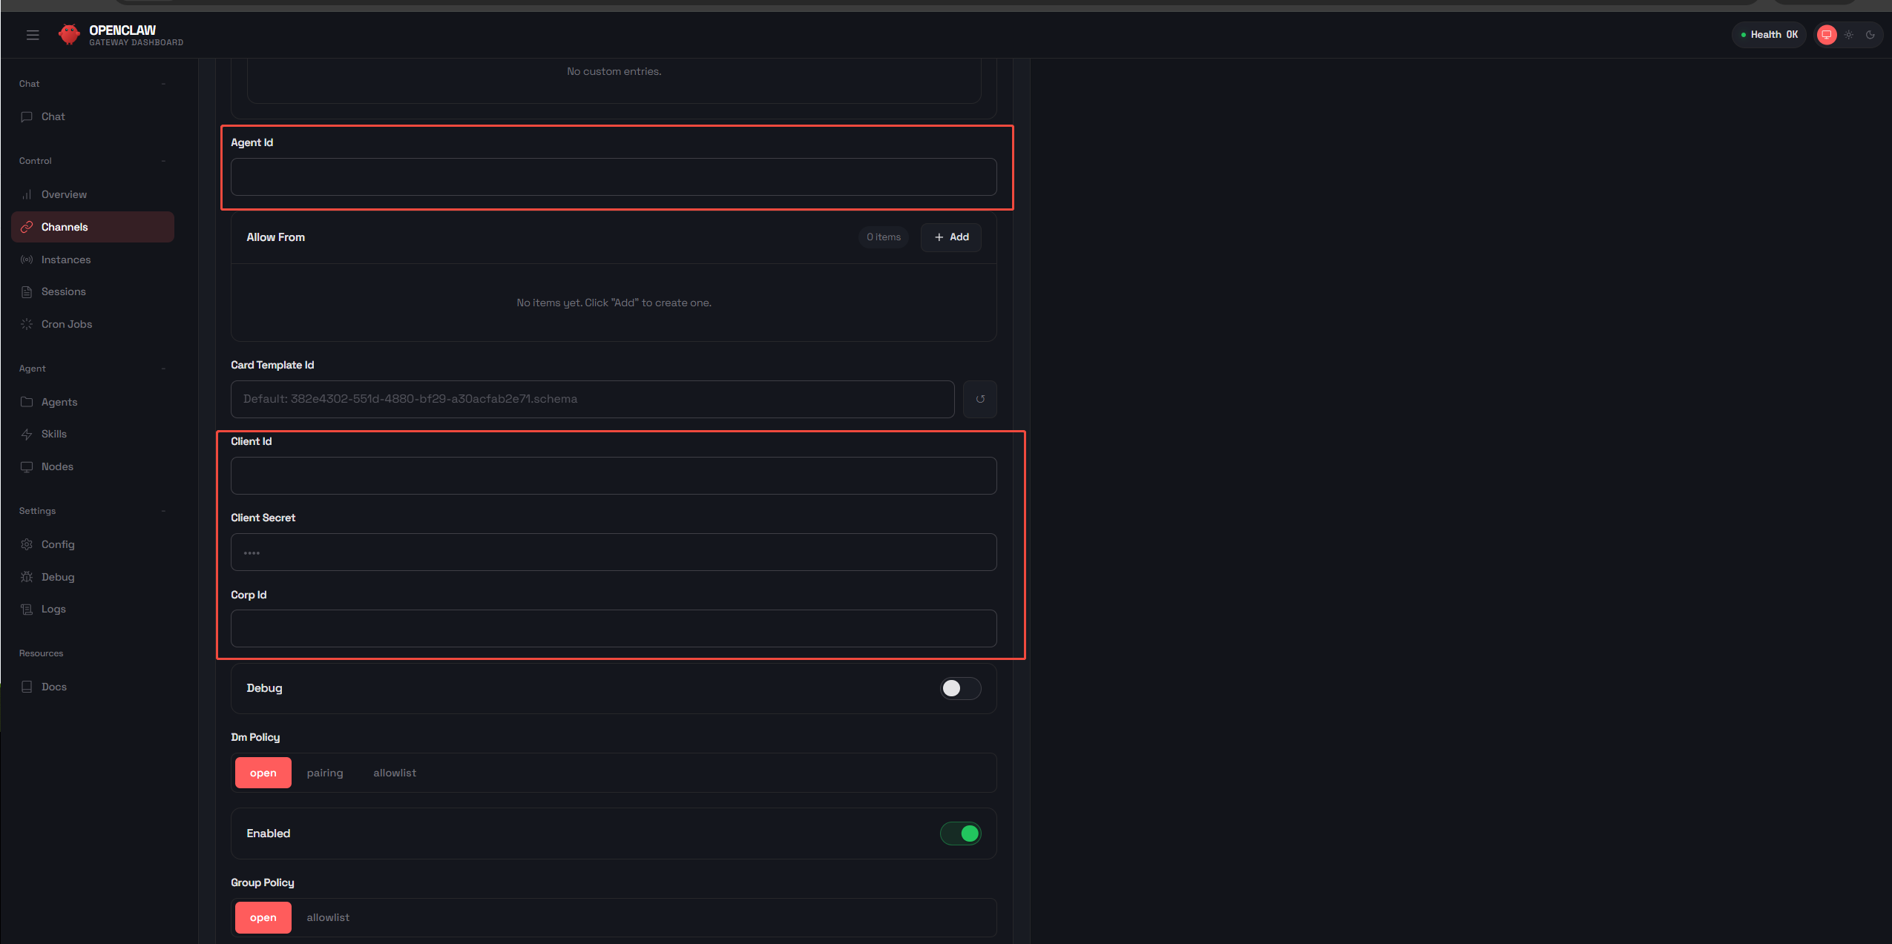Switch to dark theme moon icon
1892x944 pixels.
click(x=1870, y=35)
